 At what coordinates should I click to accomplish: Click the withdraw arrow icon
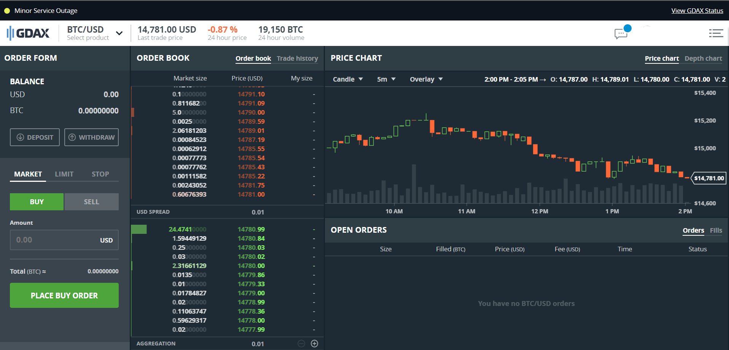[x=72, y=137]
